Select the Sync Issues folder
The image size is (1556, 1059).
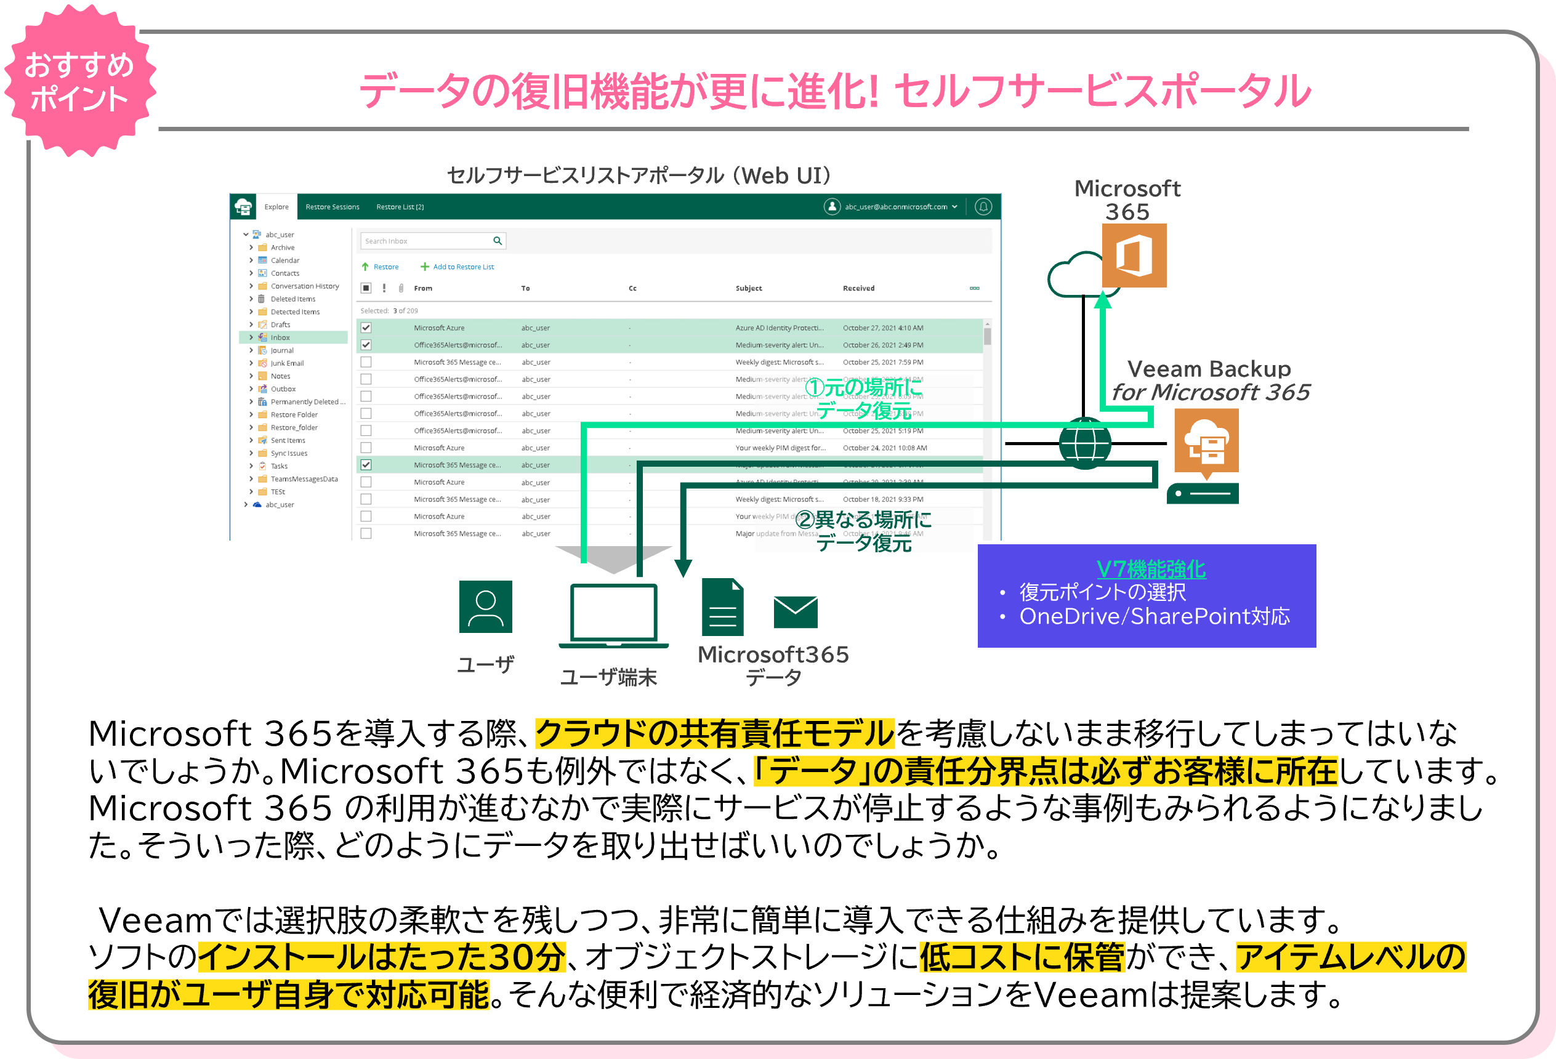point(289,453)
